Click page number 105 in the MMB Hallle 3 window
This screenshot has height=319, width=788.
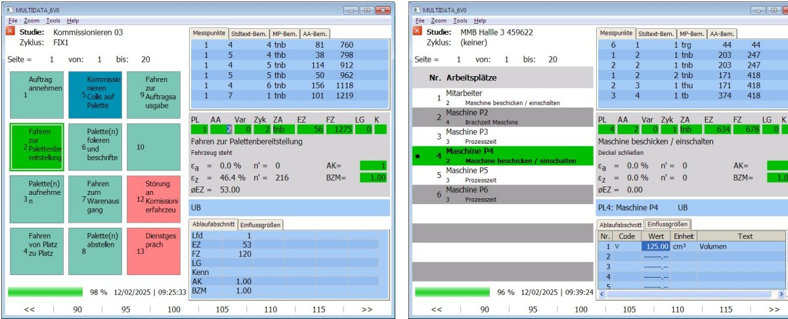629,308
